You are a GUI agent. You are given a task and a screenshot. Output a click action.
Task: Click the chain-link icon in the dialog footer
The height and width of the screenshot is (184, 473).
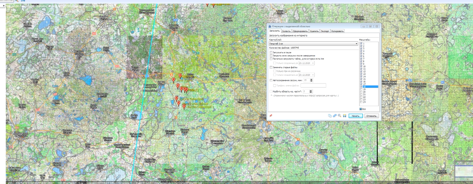[x=335, y=116]
